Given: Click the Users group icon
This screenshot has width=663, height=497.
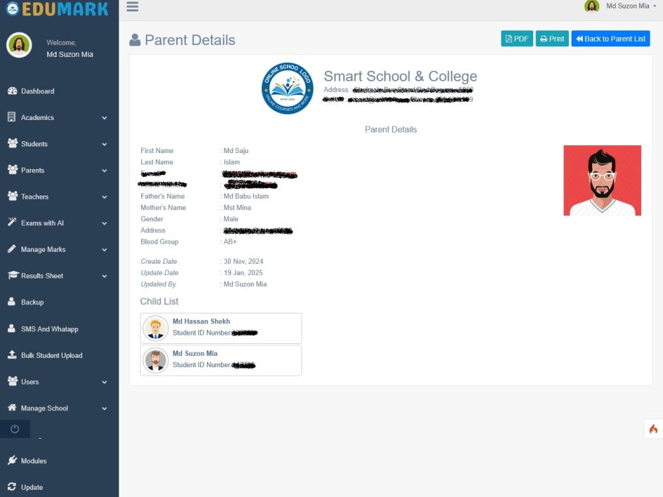Looking at the screenshot, I should click(12, 381).
